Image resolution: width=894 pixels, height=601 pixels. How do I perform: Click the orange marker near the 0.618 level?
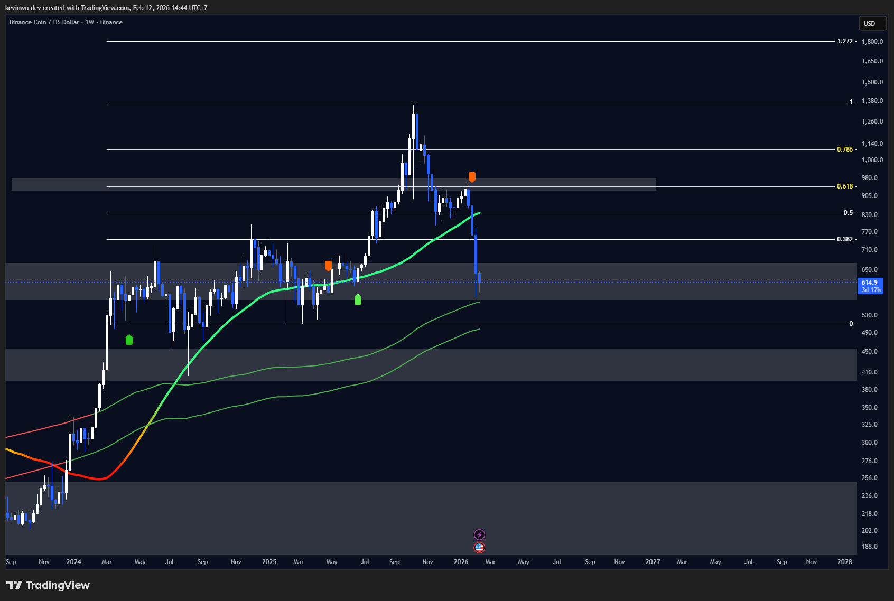472,177
